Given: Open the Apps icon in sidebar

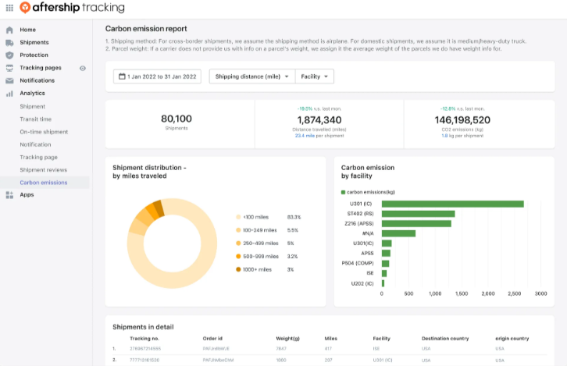Looking at the screenshot, I should 9,195.
